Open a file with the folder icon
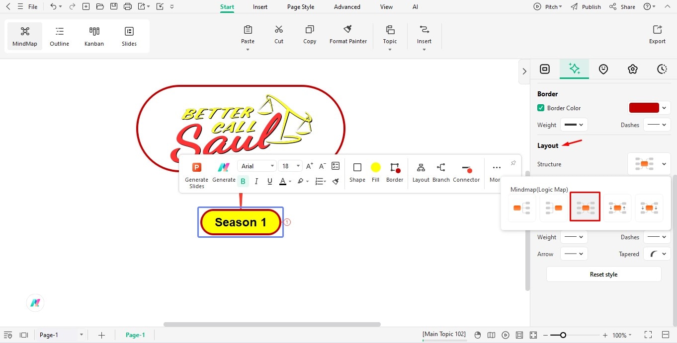677x343 pixels. (100, 7)
